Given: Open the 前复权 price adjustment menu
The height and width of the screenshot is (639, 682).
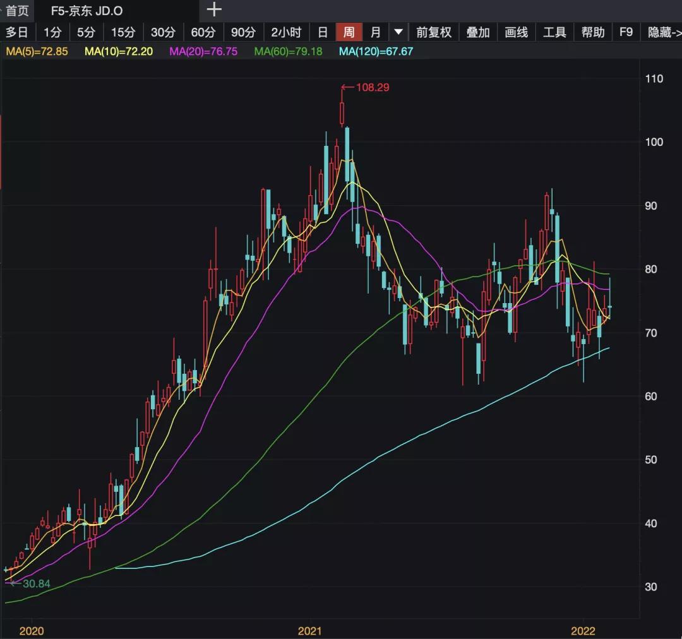Looking at the screenshot, I should pos(434,32).
